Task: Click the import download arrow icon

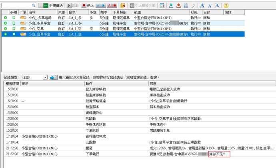Action: 172,6
